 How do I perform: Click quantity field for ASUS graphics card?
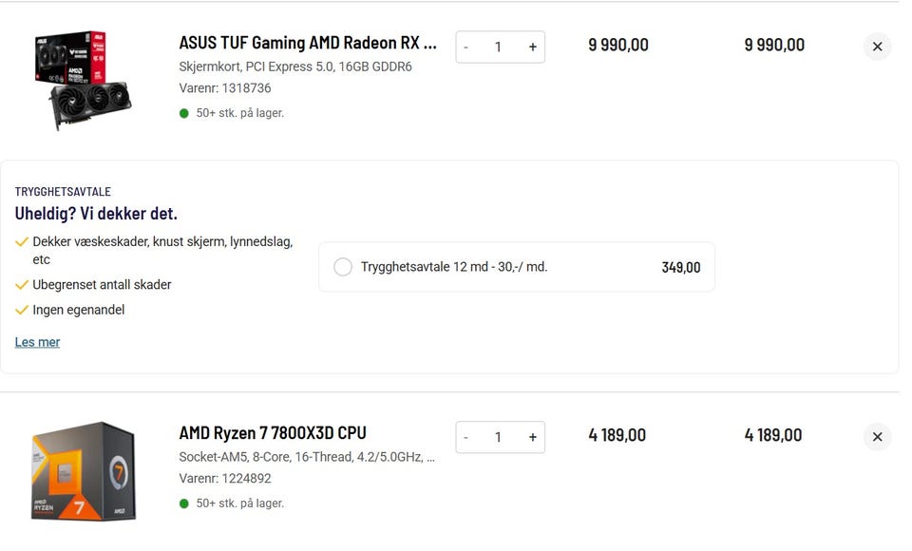(x=499, y=47)
